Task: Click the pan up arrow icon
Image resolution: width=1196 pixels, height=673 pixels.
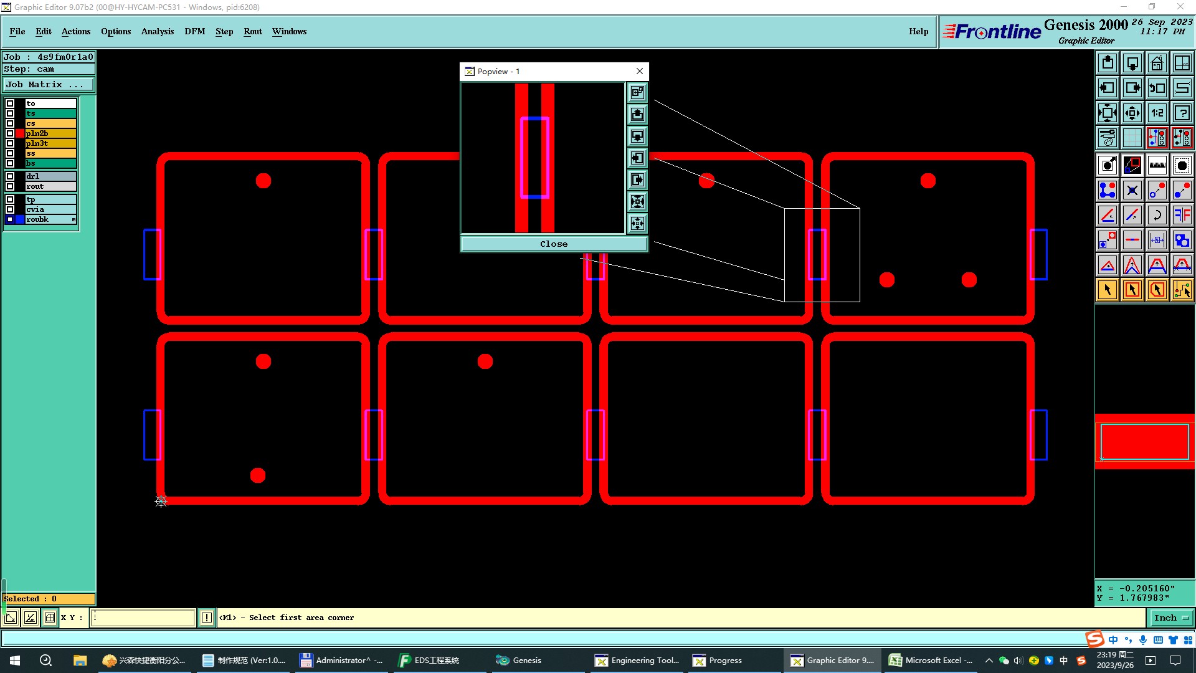Action: pyautogui.click(x=1108, y=63)
